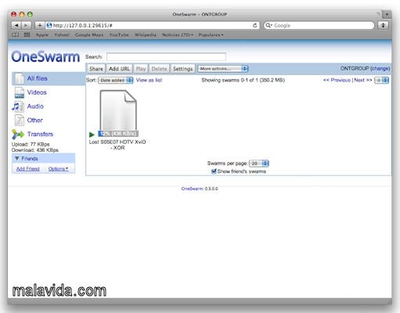400x313 pixels.
Task: Click the plus Add bookmark button
Action: click(40, 25)
